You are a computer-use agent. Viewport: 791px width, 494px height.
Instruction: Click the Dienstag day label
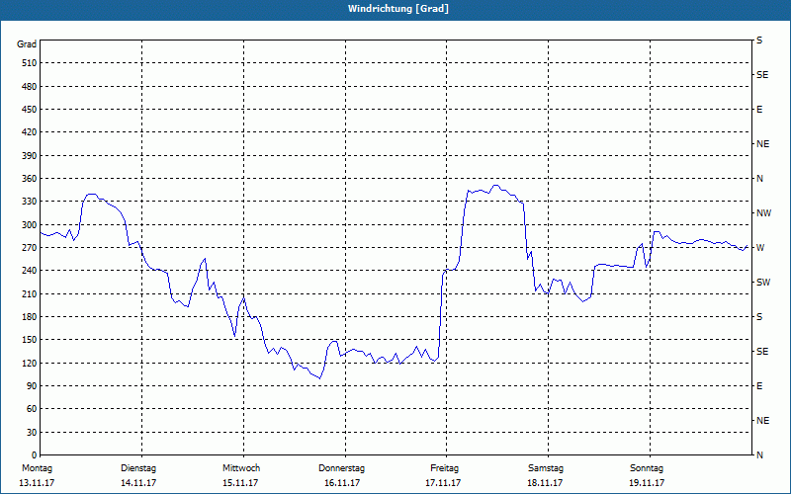pyautogui.click(x=138, y=468)
